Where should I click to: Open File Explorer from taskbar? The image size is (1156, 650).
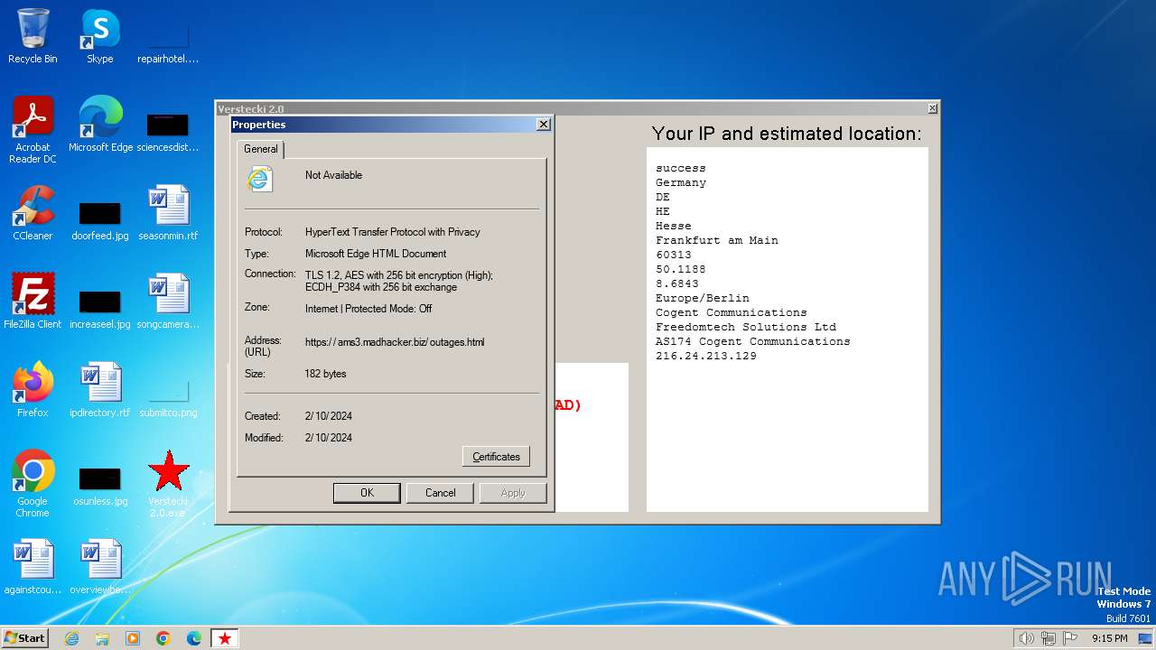[102, 638]
